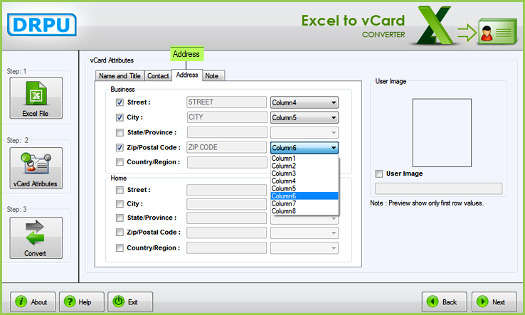Open the Business Street column dropdown
This screenshot has height=315, width=525.
(304, 102)
